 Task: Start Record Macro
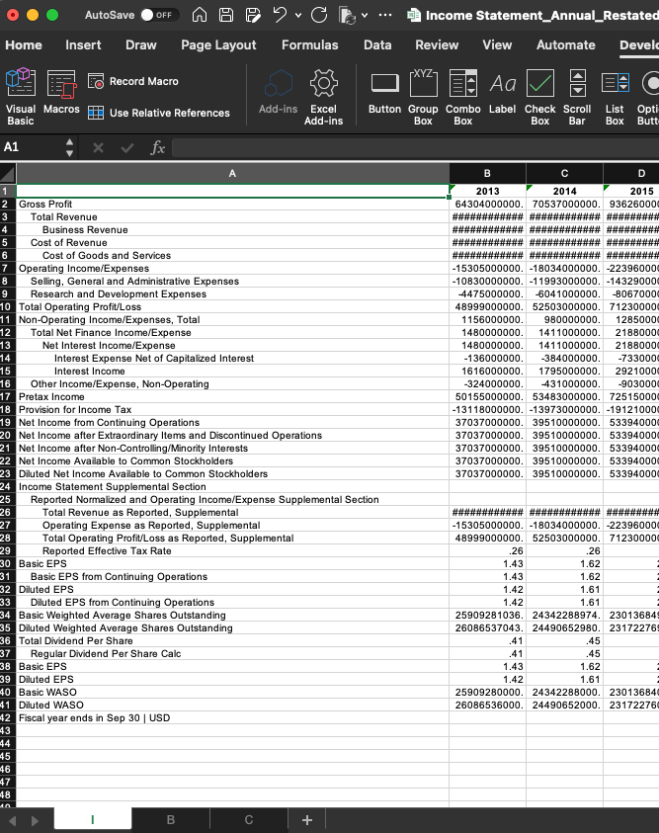pyautogui.click(x=132, y=81)
